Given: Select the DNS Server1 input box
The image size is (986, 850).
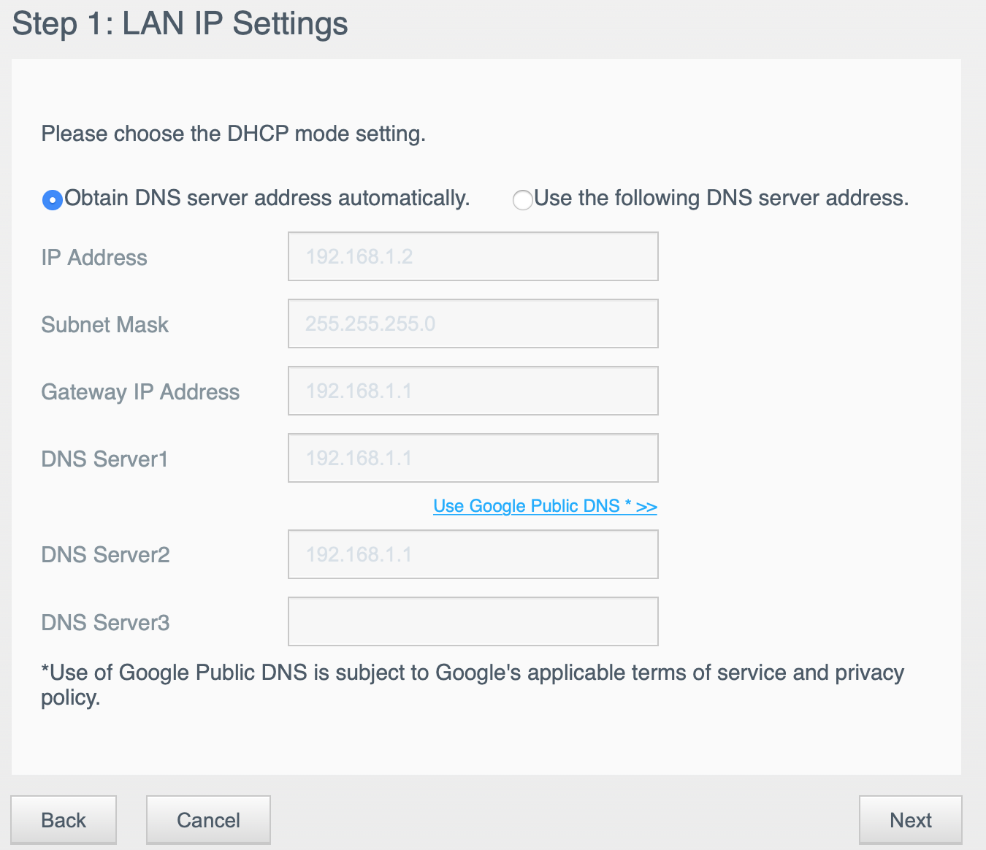Looking at the screenshot, I should (473, 458).
